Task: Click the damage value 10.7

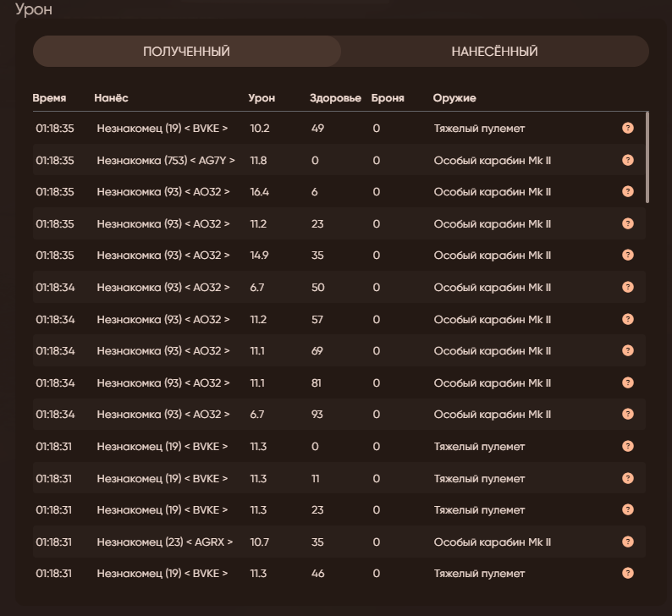Action: point(260,542)
